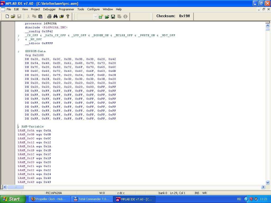
Task: Click the PIC16F628A status bar entry
Action: coord(54,193)
